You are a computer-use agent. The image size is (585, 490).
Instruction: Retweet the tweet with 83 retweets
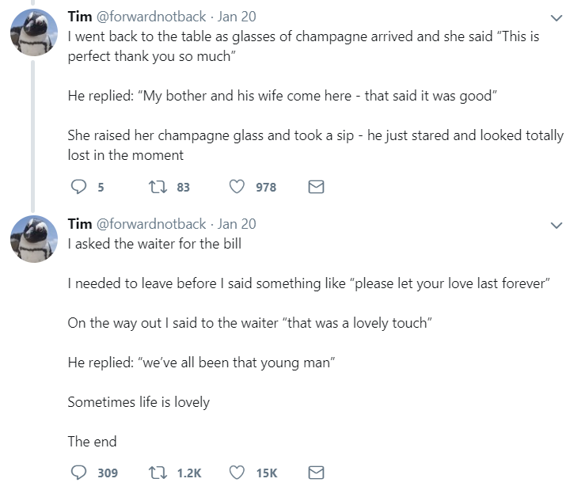point(158,187)
